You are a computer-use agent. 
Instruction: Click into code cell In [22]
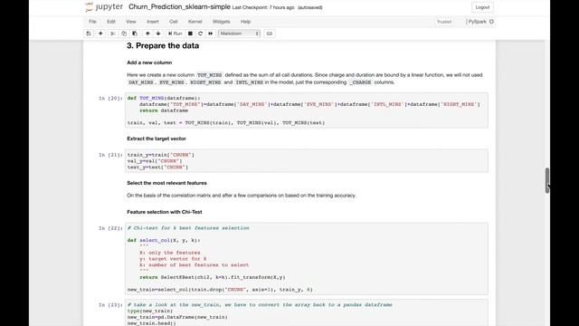(x=307, y=259)
